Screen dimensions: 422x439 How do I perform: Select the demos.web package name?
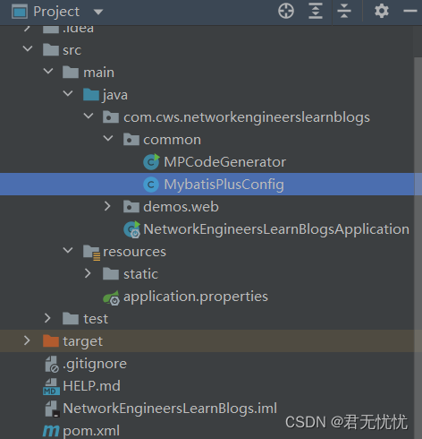[x=181, y=207]
